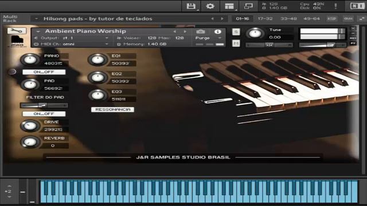Open the workspace layout panel icon
The image size is (367, 206).
[x=229, y=6]
